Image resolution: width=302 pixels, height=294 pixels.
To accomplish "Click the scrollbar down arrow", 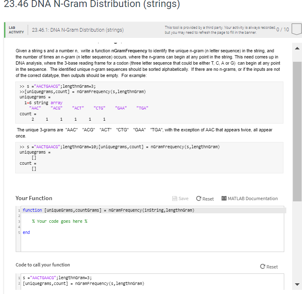I will (x=297, y=285).
